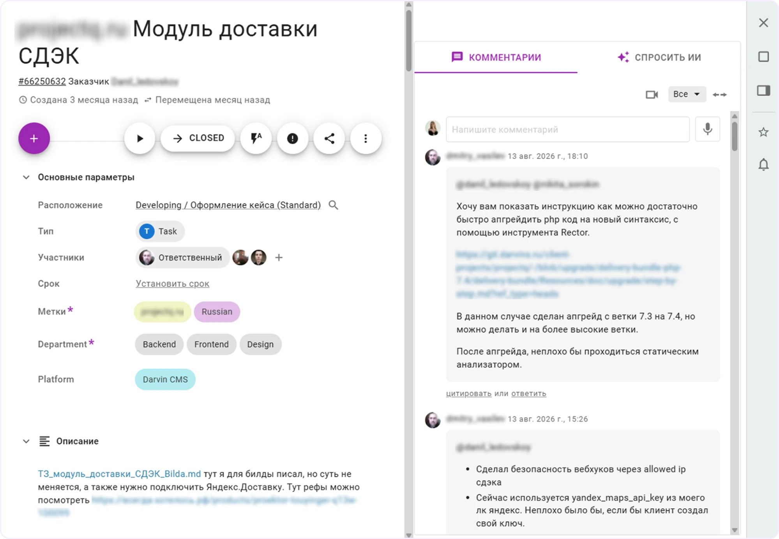Click the Darvin CMS platform tag

(x=165, y=380)
